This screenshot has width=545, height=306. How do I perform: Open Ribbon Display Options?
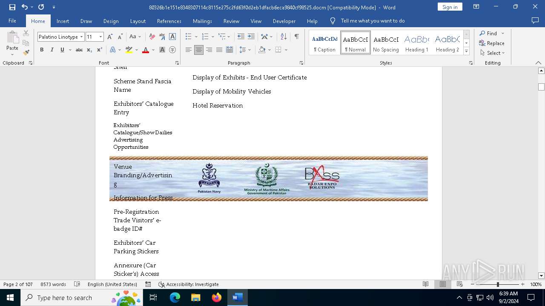(x=476, y=7)
